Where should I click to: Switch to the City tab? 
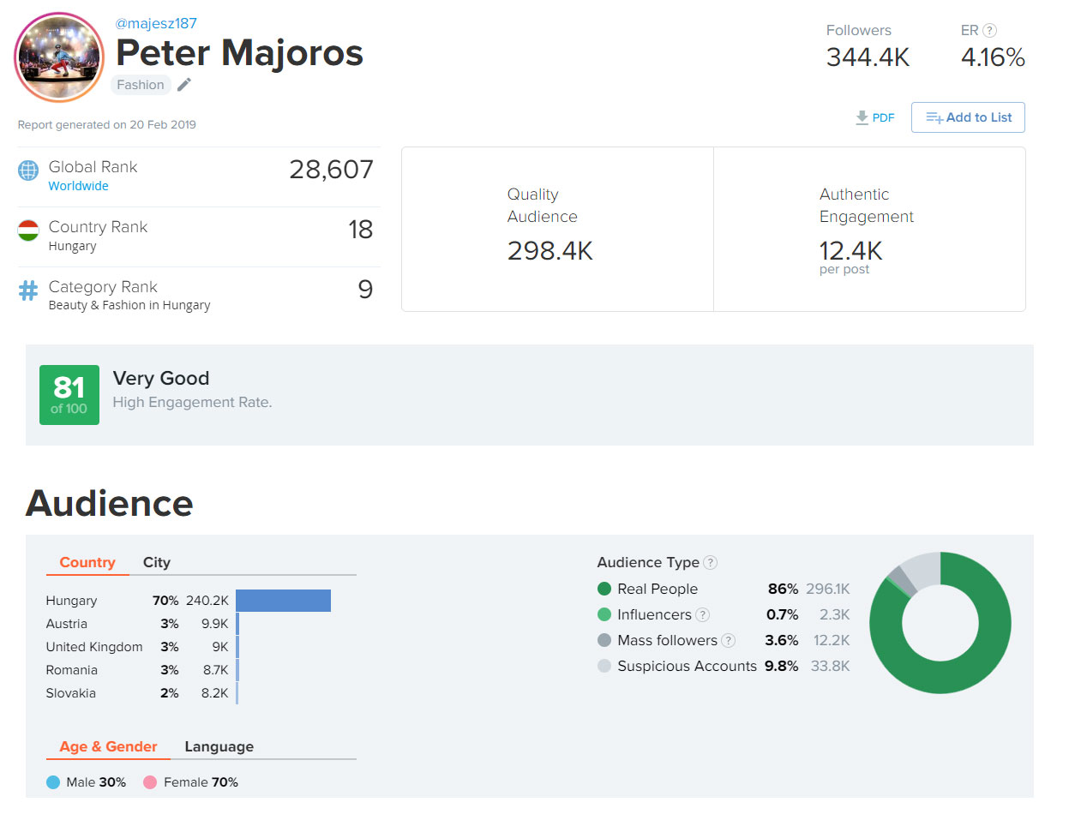coord(157,563)
